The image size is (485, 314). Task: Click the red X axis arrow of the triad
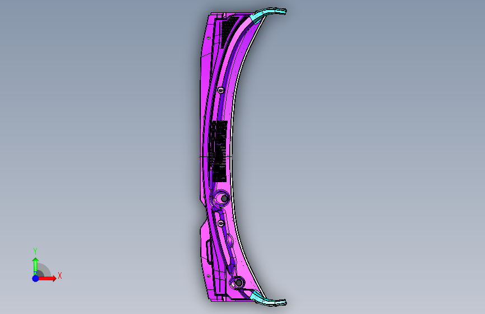tap(47, 278)
